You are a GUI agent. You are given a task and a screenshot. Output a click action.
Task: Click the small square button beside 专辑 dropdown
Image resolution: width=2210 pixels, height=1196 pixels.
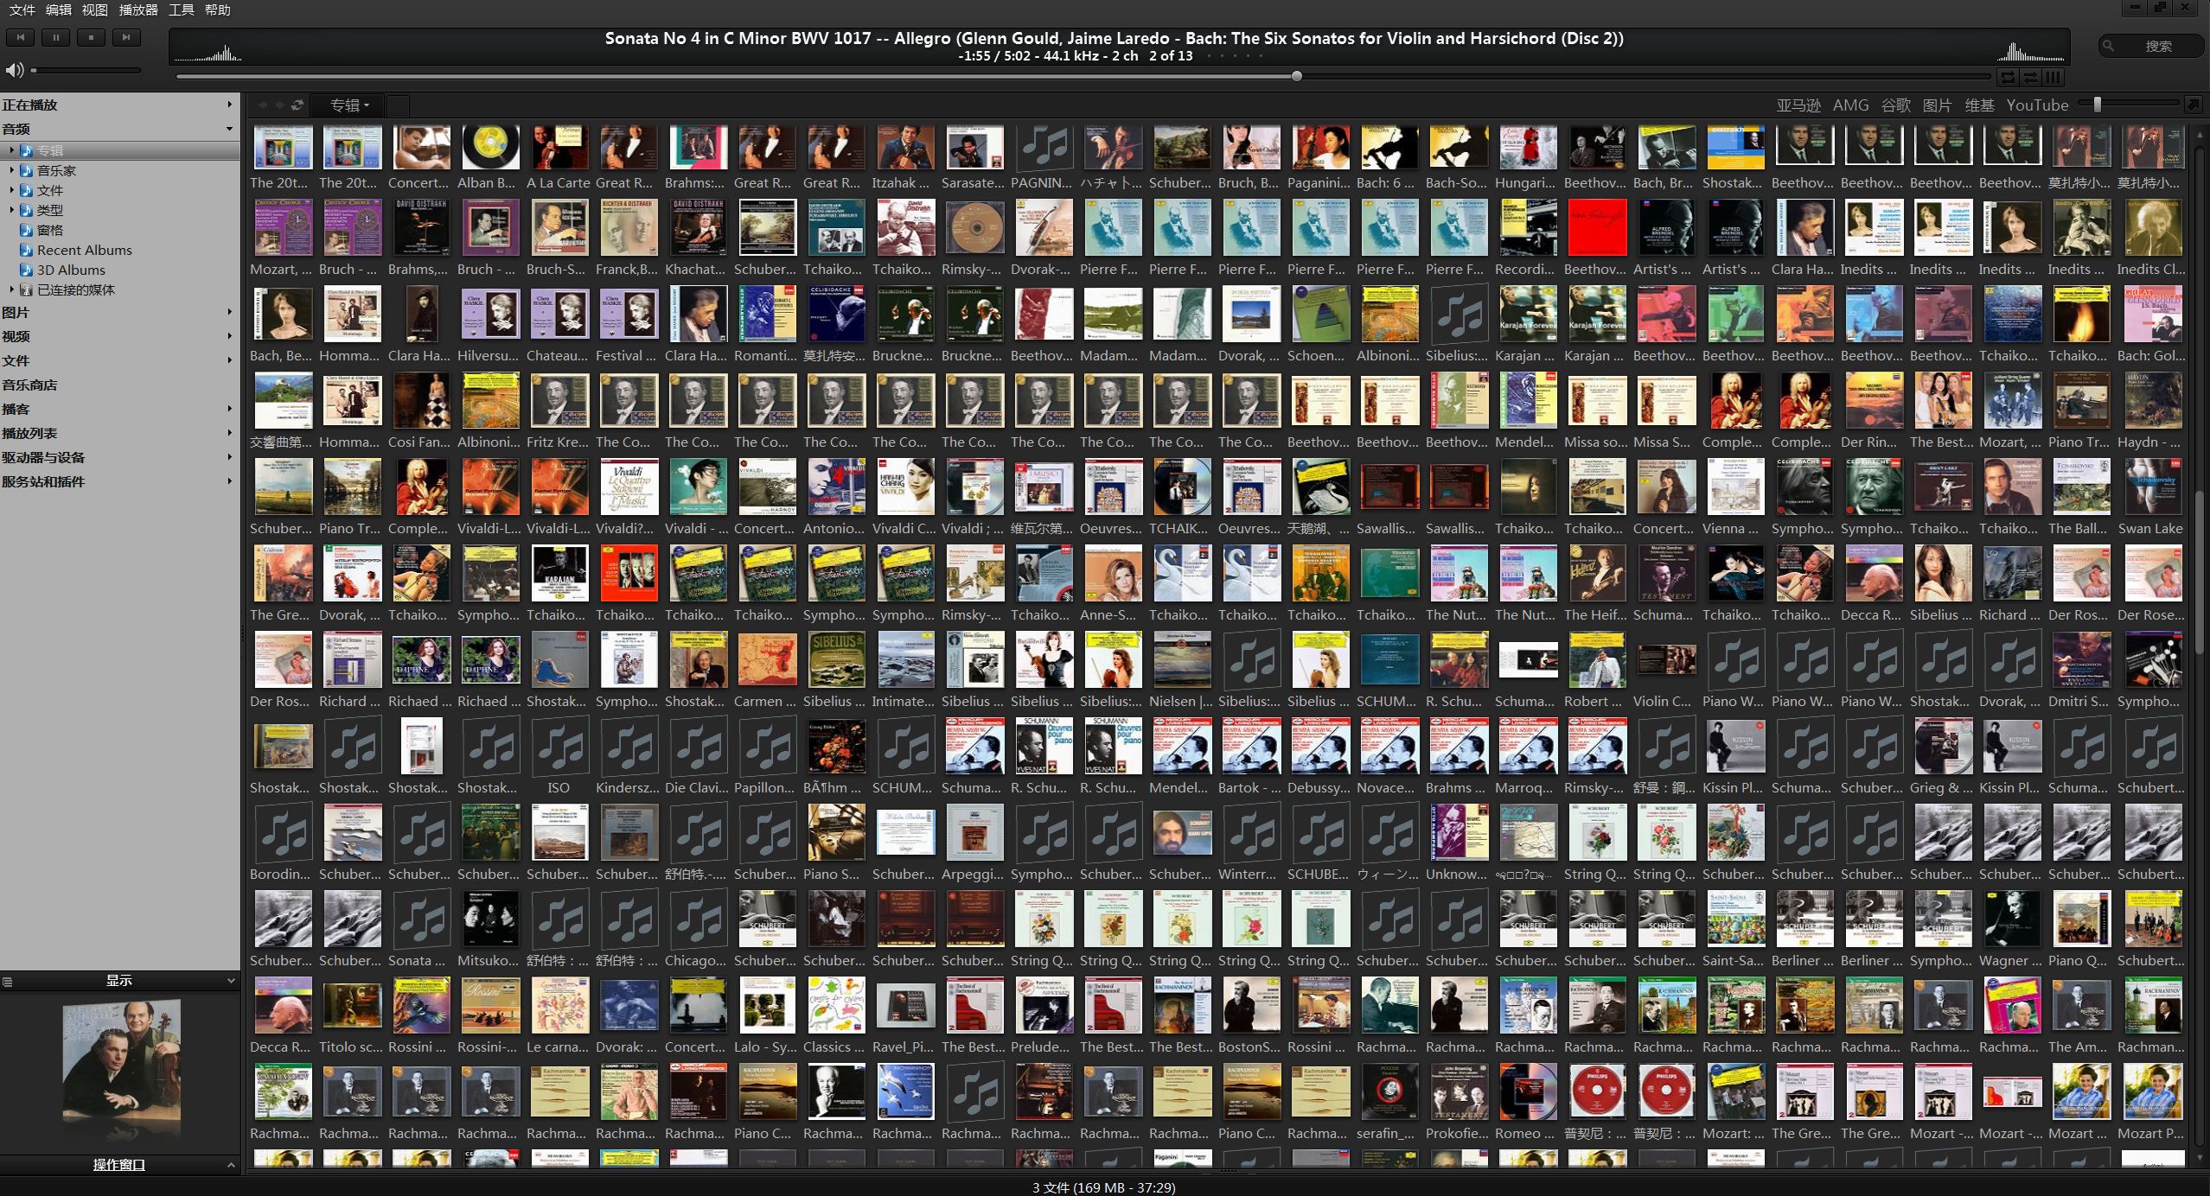point(398,105)
